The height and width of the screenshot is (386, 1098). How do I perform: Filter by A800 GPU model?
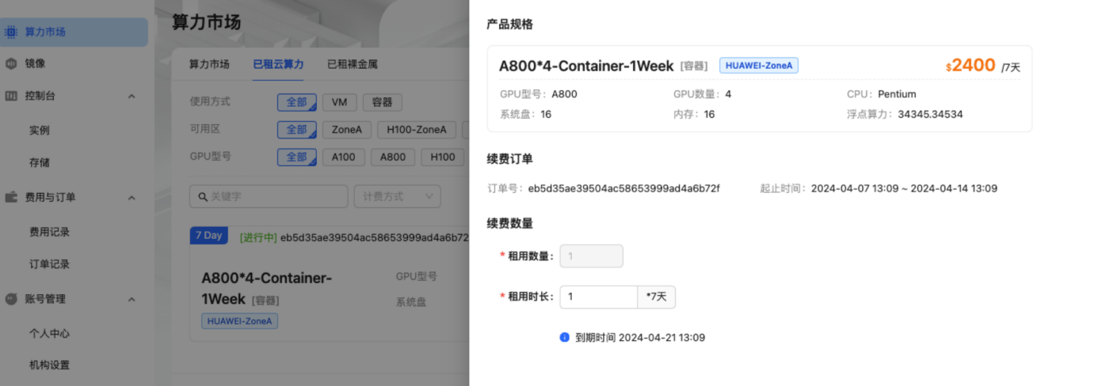[393, 157]
